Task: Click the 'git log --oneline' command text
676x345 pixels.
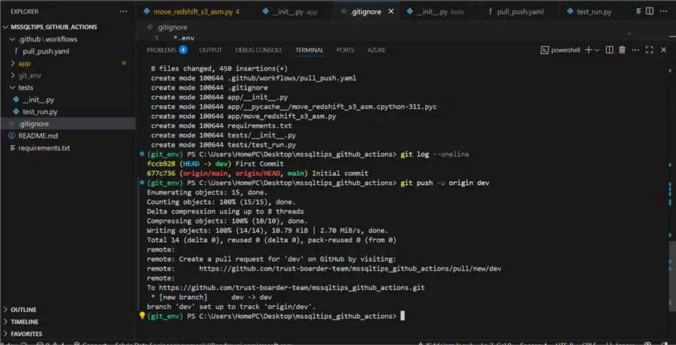Action: pyautogui.click(x=435, y=154)
